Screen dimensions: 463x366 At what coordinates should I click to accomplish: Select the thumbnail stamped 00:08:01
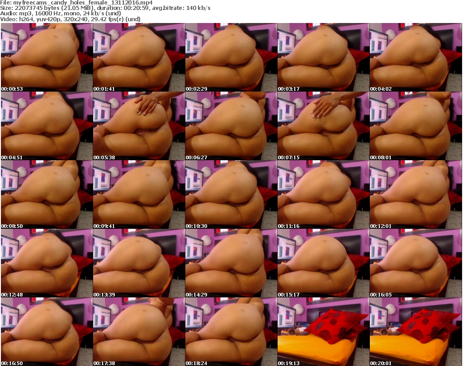(416, 126)
